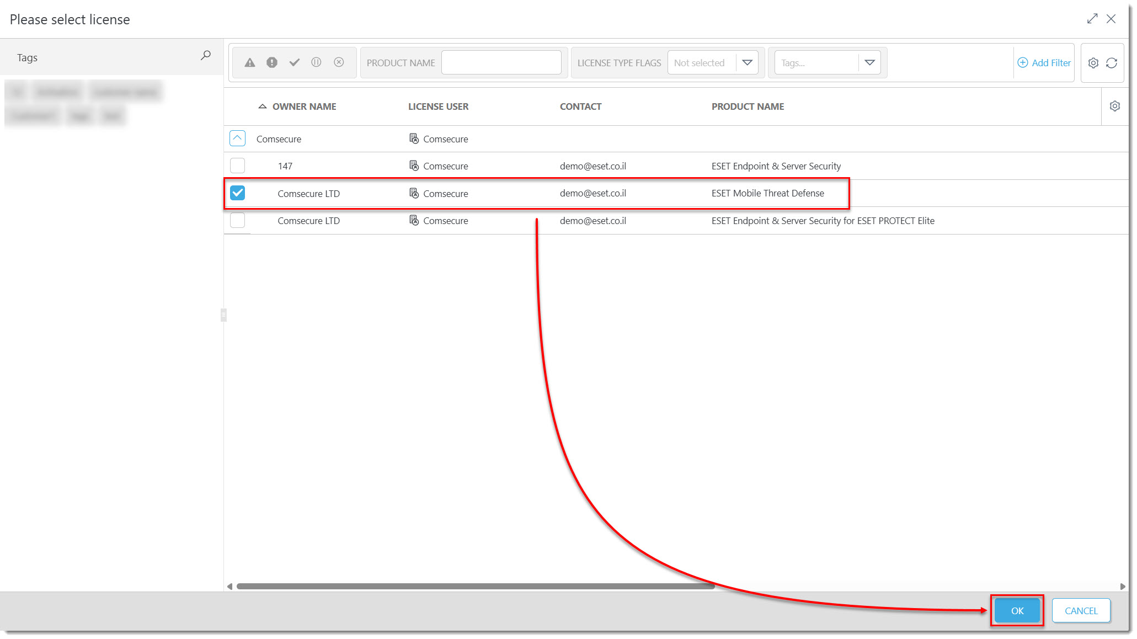1137x639 pixels.
Task: Click the scrollbar left arrow
Action: (229, 586)
